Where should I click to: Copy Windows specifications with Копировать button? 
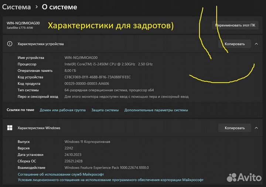(x=235, y=128)
